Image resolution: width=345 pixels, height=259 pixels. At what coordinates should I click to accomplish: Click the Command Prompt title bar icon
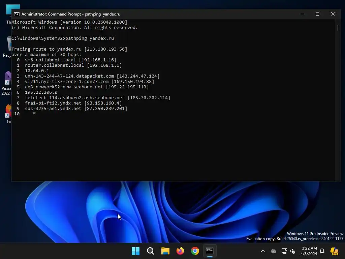(17, 14)
